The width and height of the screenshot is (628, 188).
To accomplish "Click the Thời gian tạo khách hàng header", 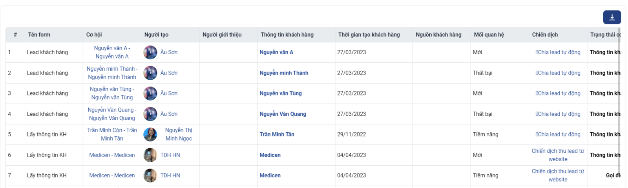I will (369, 35).
